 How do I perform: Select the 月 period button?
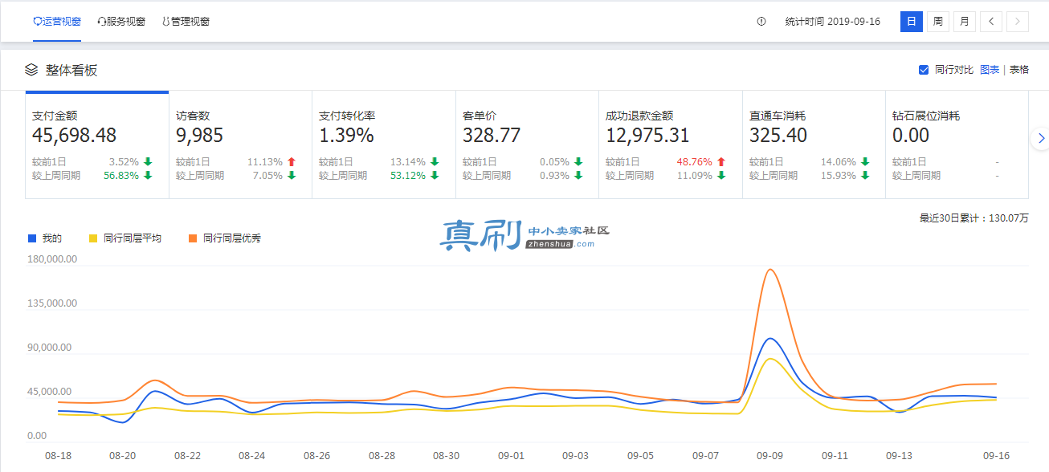pos(965,22)
